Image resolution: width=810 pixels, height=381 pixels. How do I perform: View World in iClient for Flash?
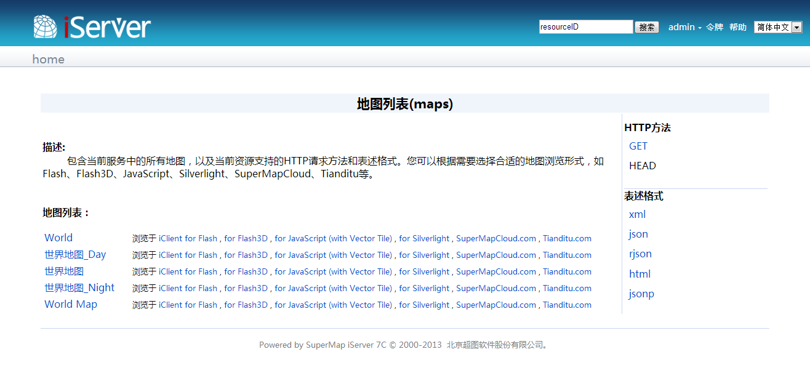coord(188,238)
